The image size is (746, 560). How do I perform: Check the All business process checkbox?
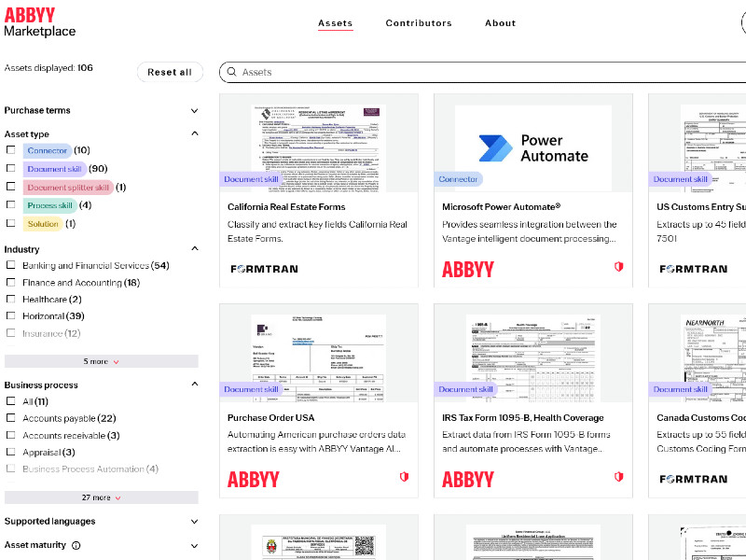(11, 401)
